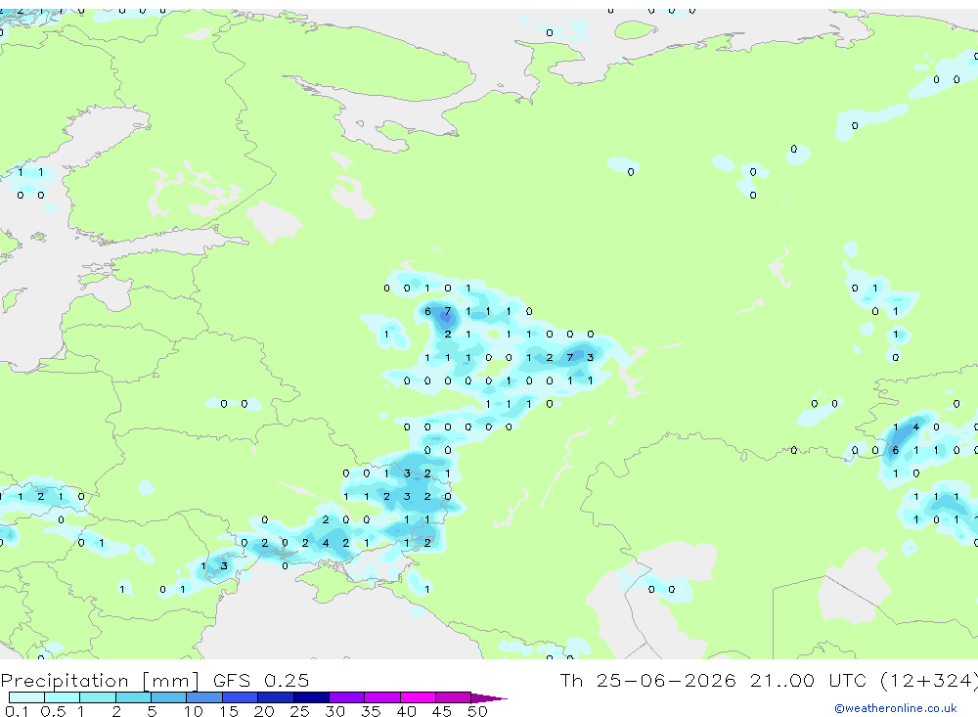
Task: Click the legend label 20
Action: tap(264, 711)
